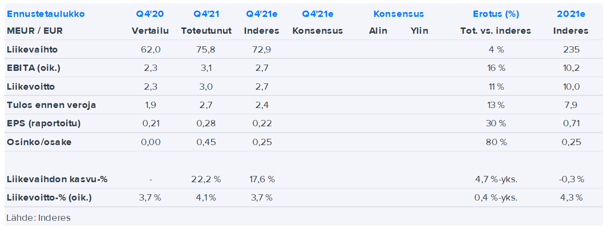Click the "Liikevaihdon kasvu-%" row label
Viewport: 604px width, 228px height.
[x=57, y=179]
